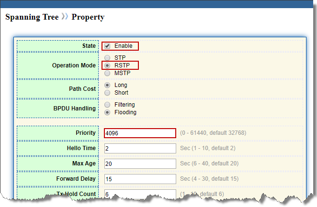Set Path Cost to Short

[x=107, y=93]
